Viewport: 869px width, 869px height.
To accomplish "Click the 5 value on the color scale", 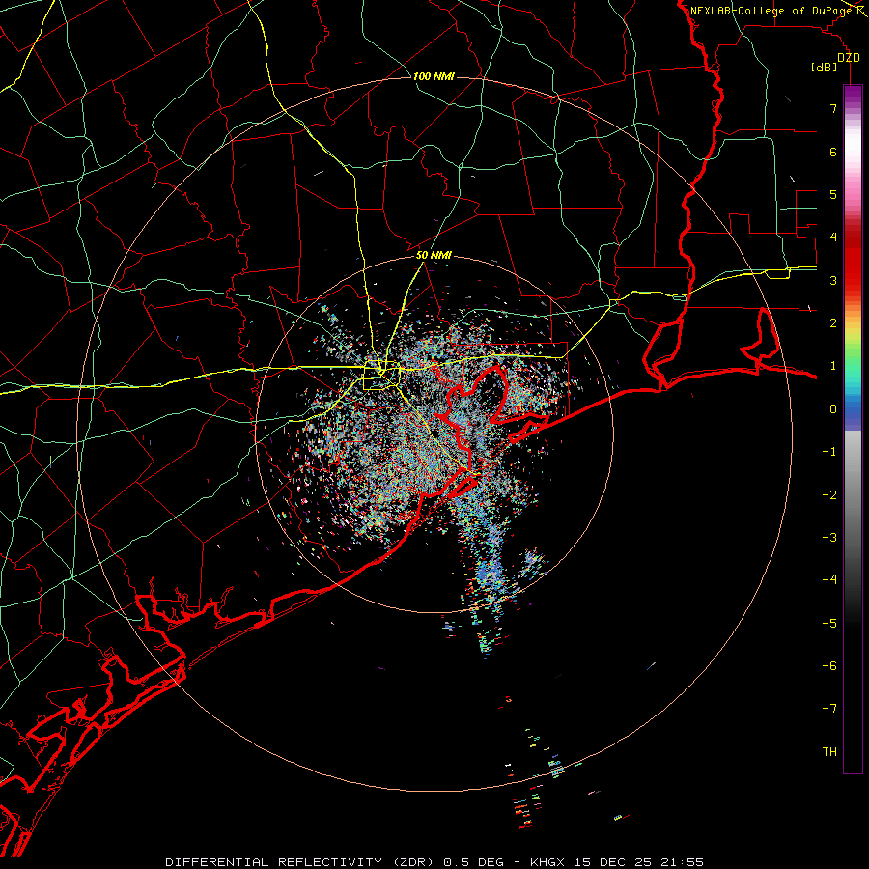I will tap(833, 194).
